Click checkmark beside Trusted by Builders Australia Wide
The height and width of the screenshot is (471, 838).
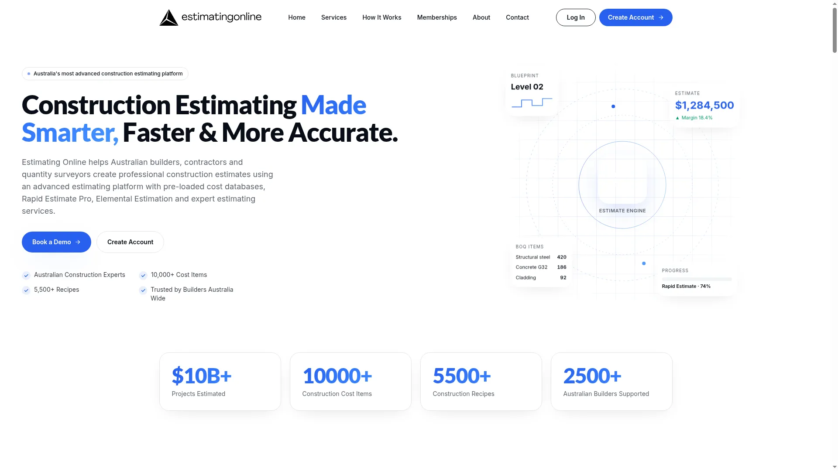click(x=143, y=290)
